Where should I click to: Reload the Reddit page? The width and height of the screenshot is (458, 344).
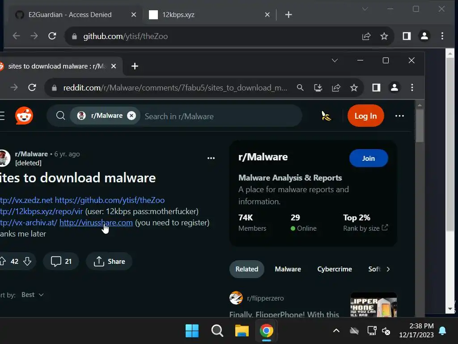32,87
